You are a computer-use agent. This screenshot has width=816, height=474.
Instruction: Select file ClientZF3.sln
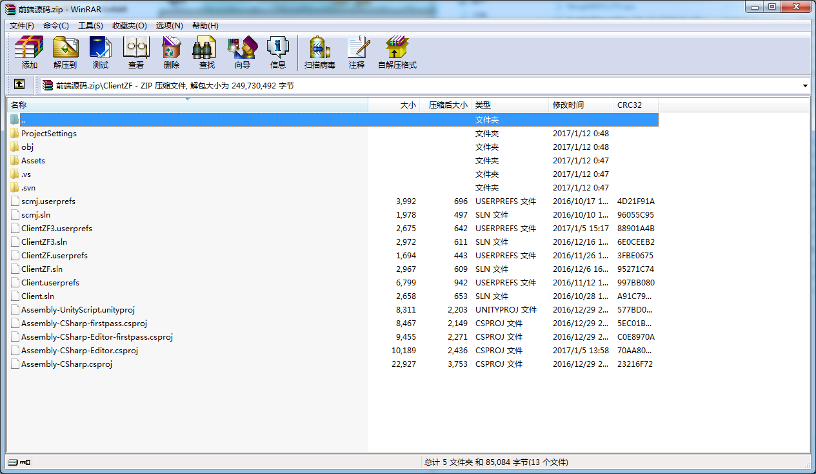44,242
